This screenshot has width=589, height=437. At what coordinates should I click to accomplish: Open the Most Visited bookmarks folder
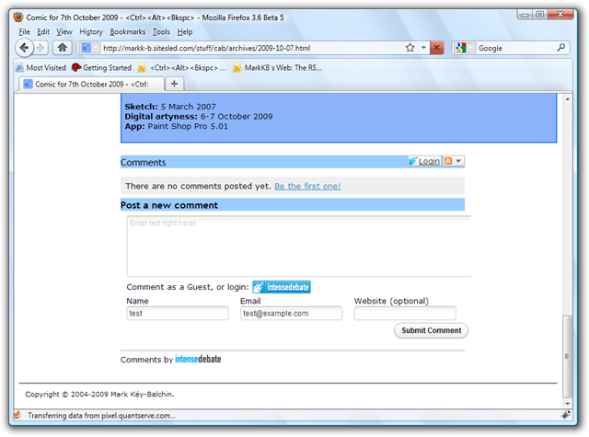pos(40,67)
